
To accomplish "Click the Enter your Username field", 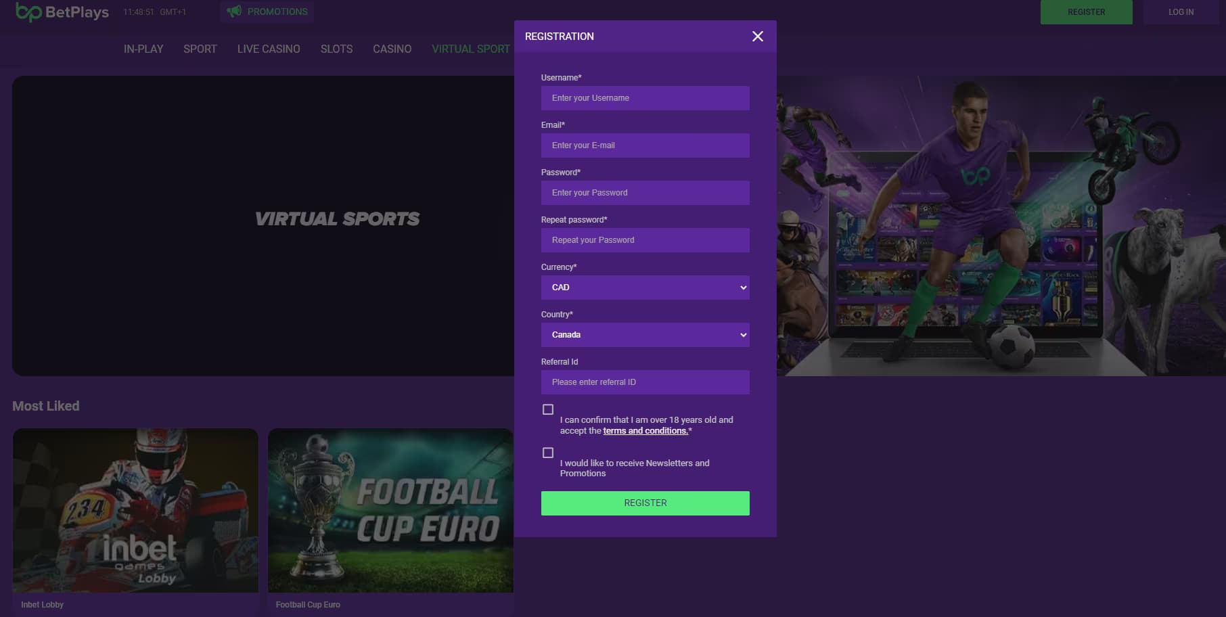I will (645, 98).
